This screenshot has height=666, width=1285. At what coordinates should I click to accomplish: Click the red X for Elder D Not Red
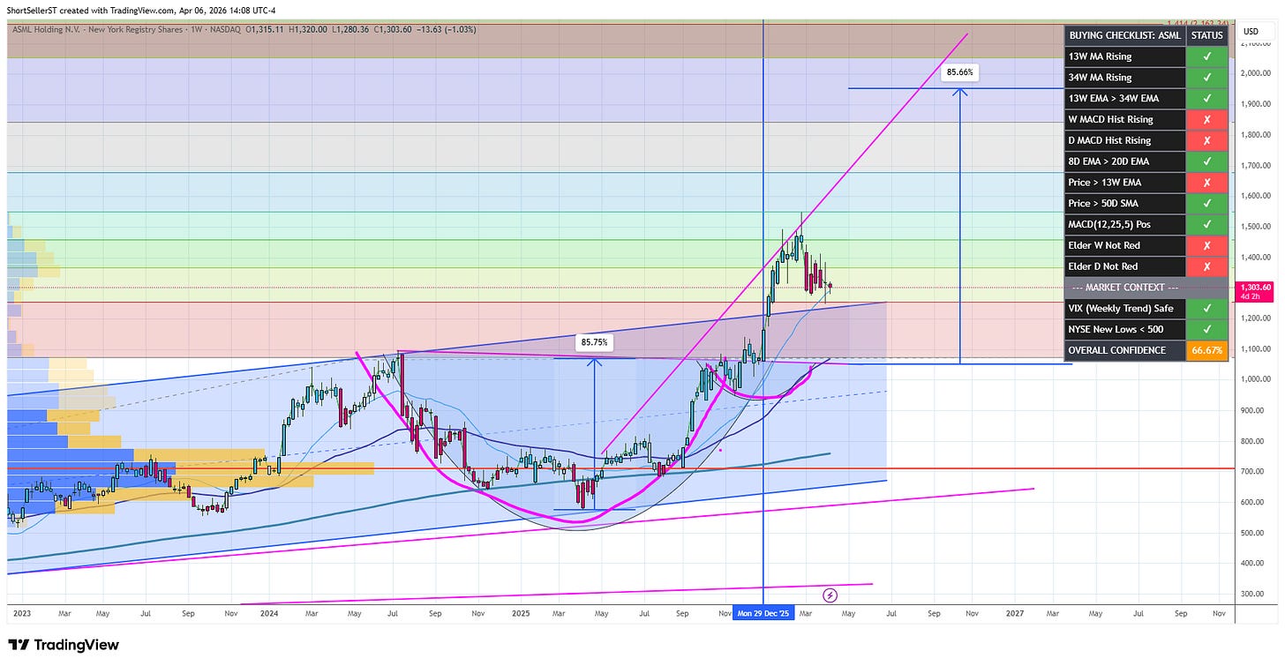tap(1206, 266)
